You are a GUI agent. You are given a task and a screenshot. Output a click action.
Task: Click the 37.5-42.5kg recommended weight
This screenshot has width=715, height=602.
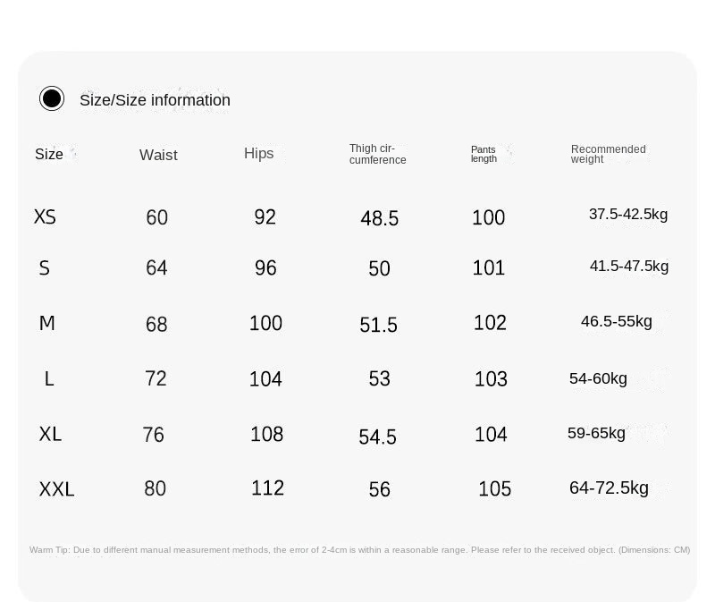[x=627, y=214]
